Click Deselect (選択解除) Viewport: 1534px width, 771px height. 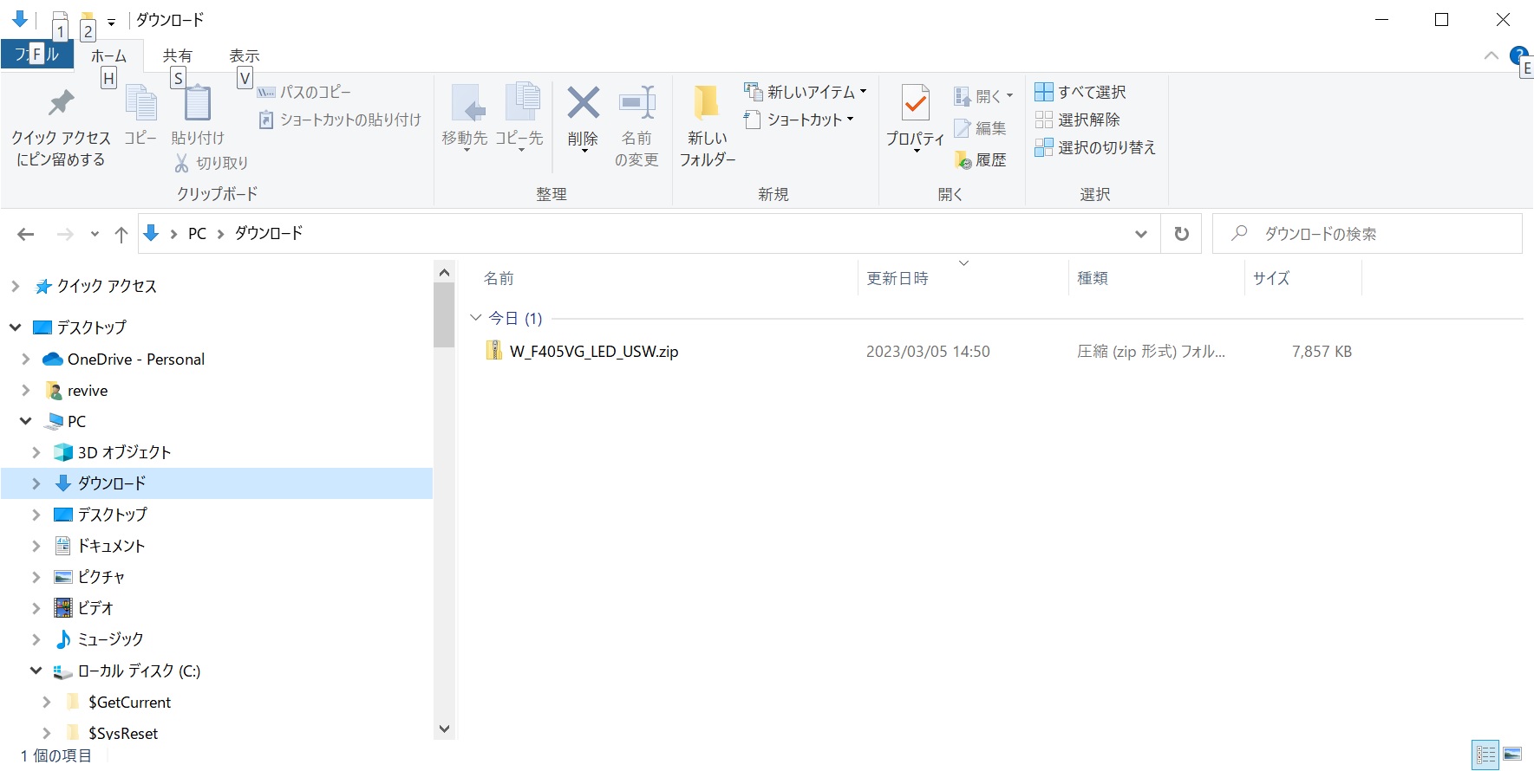[1077, 120]
